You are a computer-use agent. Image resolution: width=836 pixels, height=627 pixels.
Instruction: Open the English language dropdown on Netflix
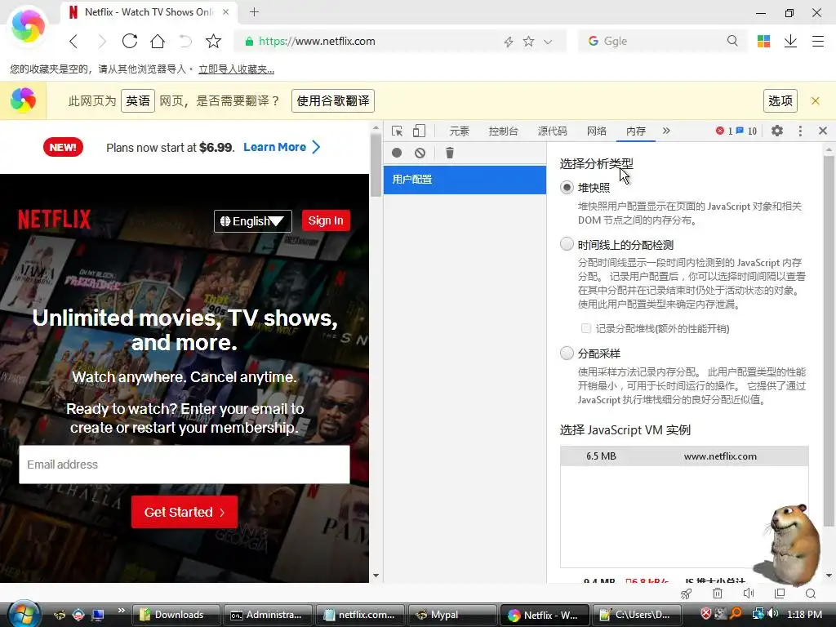253,220
